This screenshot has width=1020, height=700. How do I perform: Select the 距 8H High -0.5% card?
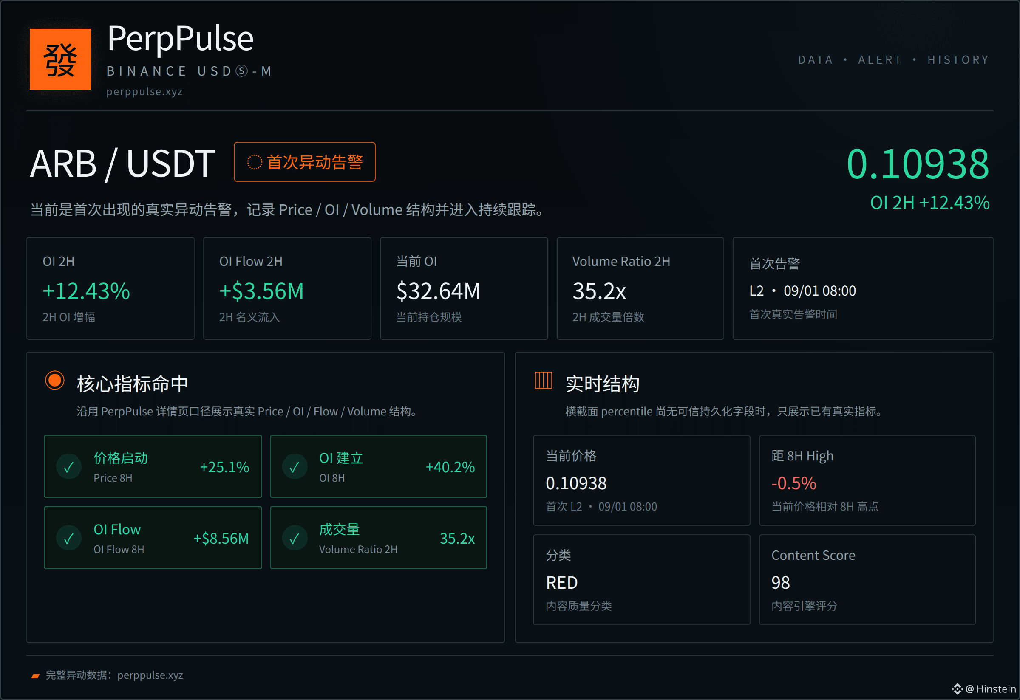867,480
